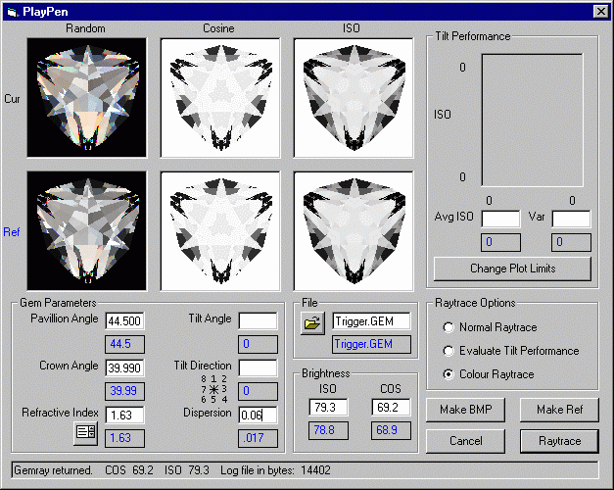Click the blue Ref row label
This screenshot has width=614, height=490.
(x=12, y=232)
